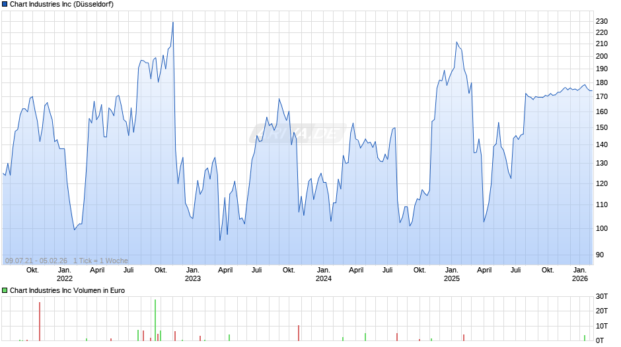The image size is (621, 347).
Task: Click the price axis value 130
Action: click(602, 163)
